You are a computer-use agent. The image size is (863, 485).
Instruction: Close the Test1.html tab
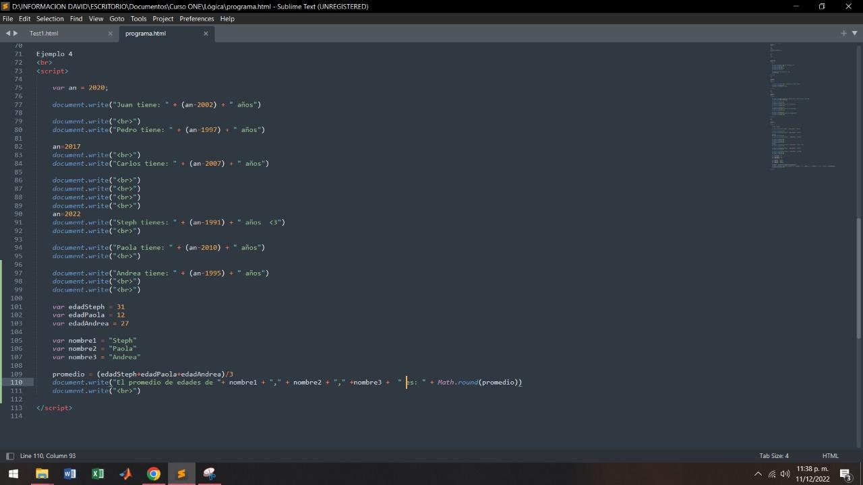111,33
